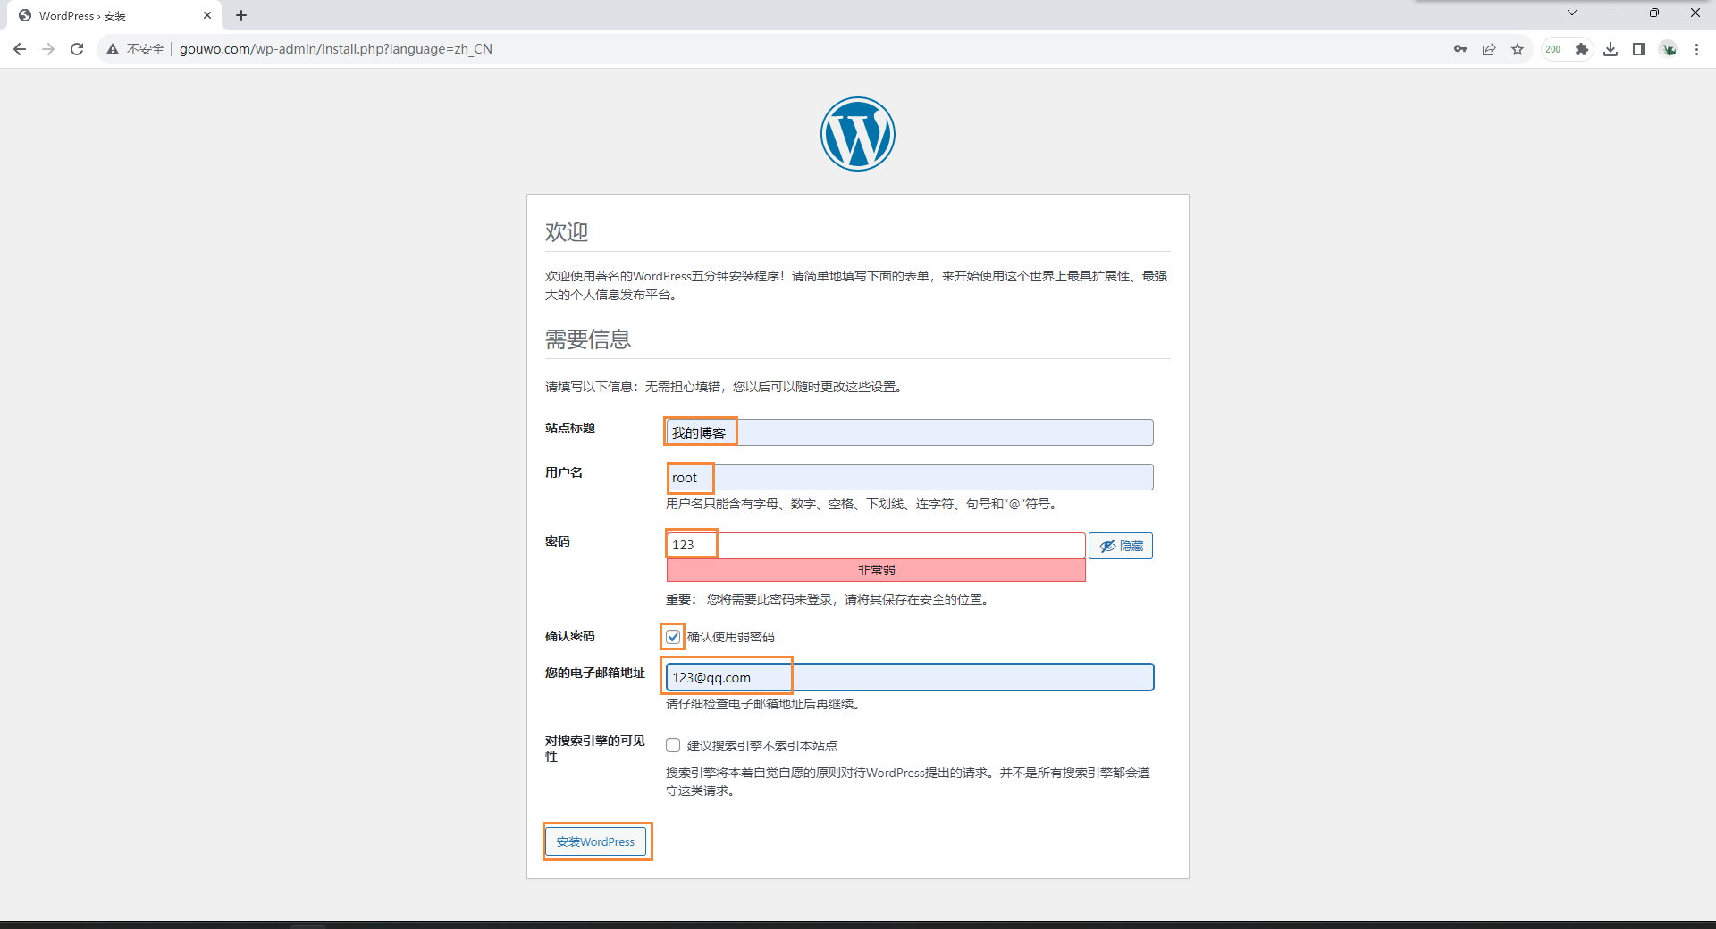Go forward in browser history
Image resolution: width=1716 pixels, height=929 pixels.
pos(48,49)
